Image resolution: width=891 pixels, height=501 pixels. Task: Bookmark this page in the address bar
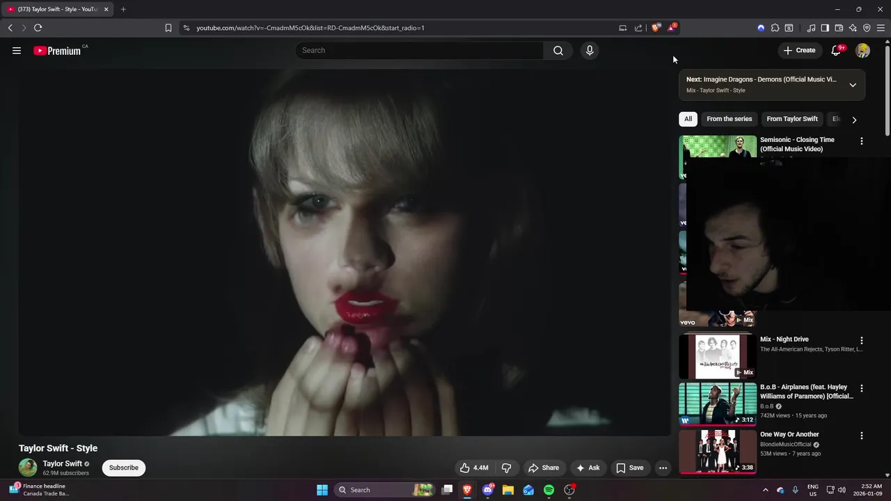(168, 28)
